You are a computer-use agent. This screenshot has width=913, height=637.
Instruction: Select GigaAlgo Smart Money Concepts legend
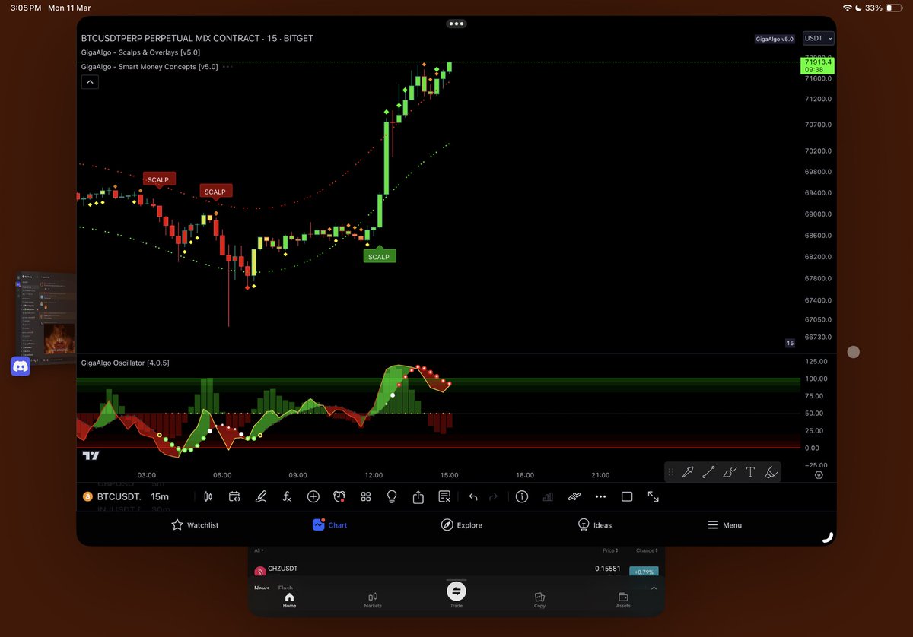pos(149,67)
